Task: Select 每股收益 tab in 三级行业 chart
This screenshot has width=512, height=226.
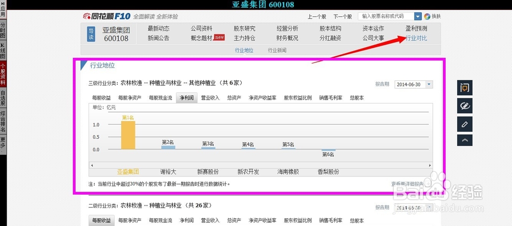Action: coord(101,97)
